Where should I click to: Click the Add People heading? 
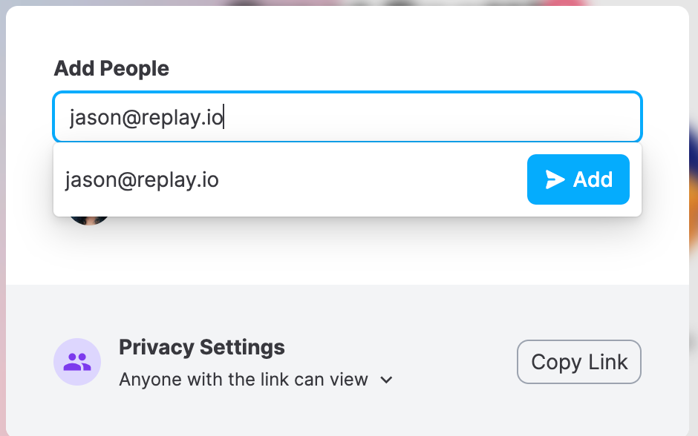(x=111, y=69)
